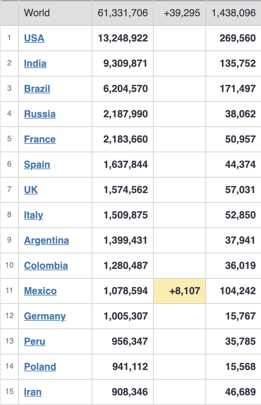
Task: Open the Peru link
Action: tap(35, 341)
